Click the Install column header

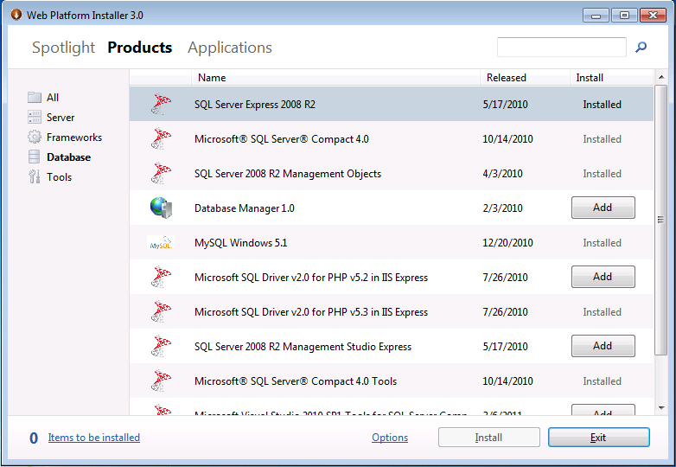[611, 78]
